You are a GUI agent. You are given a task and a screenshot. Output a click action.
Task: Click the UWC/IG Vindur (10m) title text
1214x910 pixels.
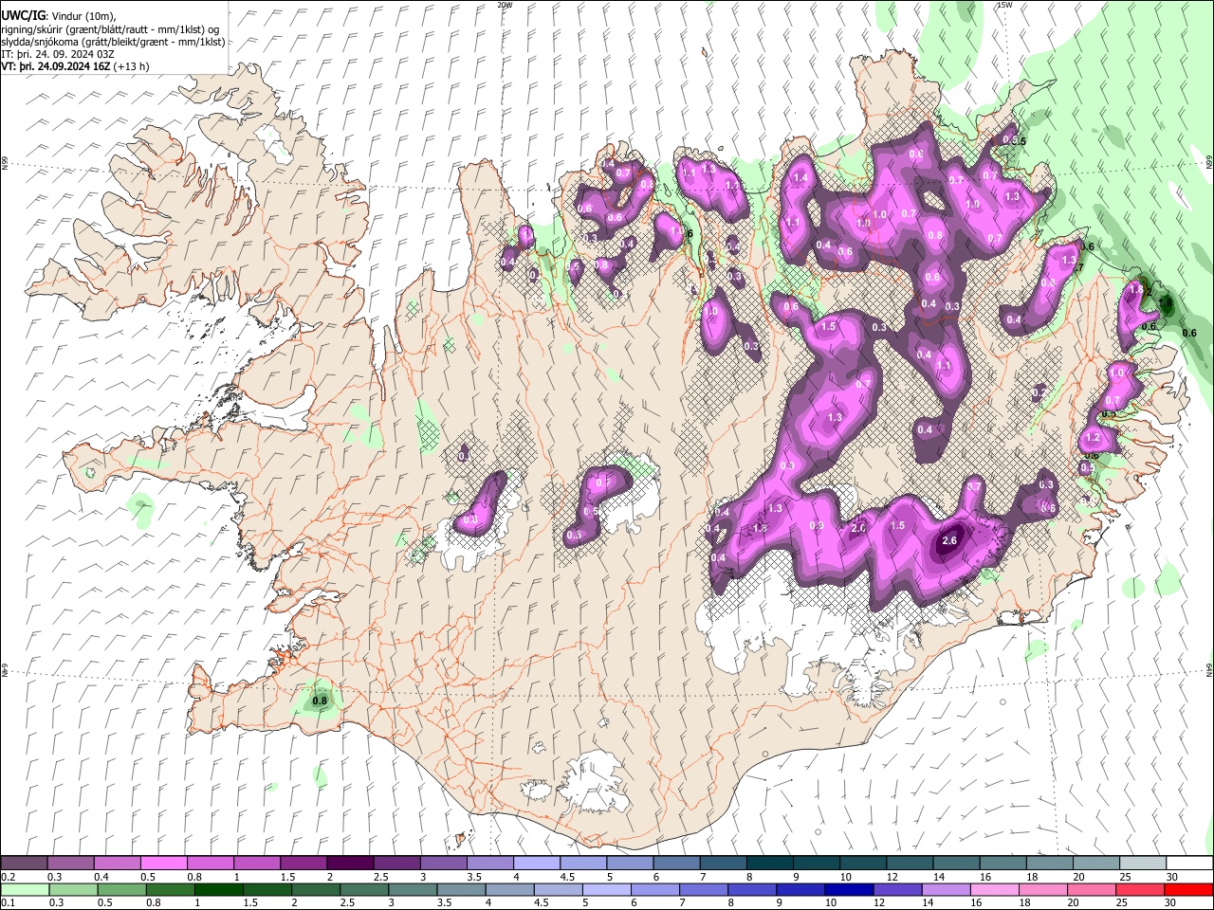click(x=59, y=15)
